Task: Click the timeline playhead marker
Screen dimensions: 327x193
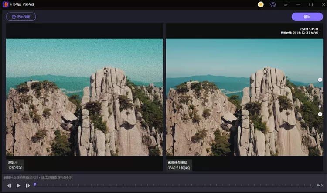Action: pos(35,185)
